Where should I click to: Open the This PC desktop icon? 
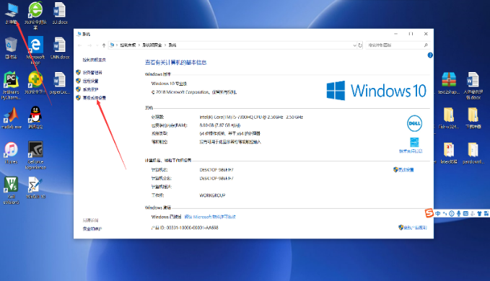(12, 13)
